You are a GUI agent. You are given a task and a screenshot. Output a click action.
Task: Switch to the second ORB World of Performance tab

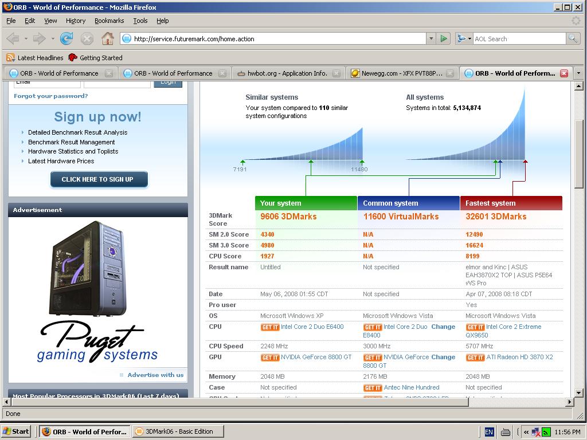tap(174, 73)
